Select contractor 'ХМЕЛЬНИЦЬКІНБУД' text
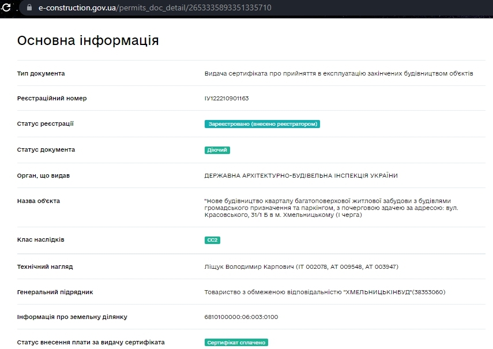 pos(378,292)
